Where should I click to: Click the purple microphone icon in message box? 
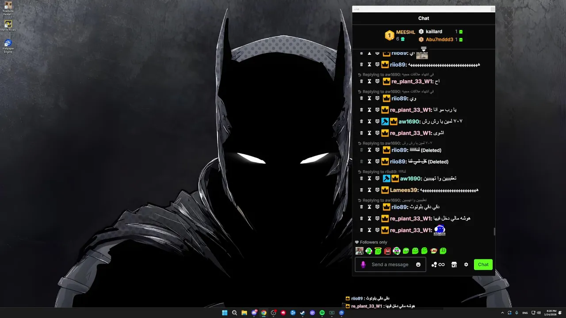[x=363, y=265]
